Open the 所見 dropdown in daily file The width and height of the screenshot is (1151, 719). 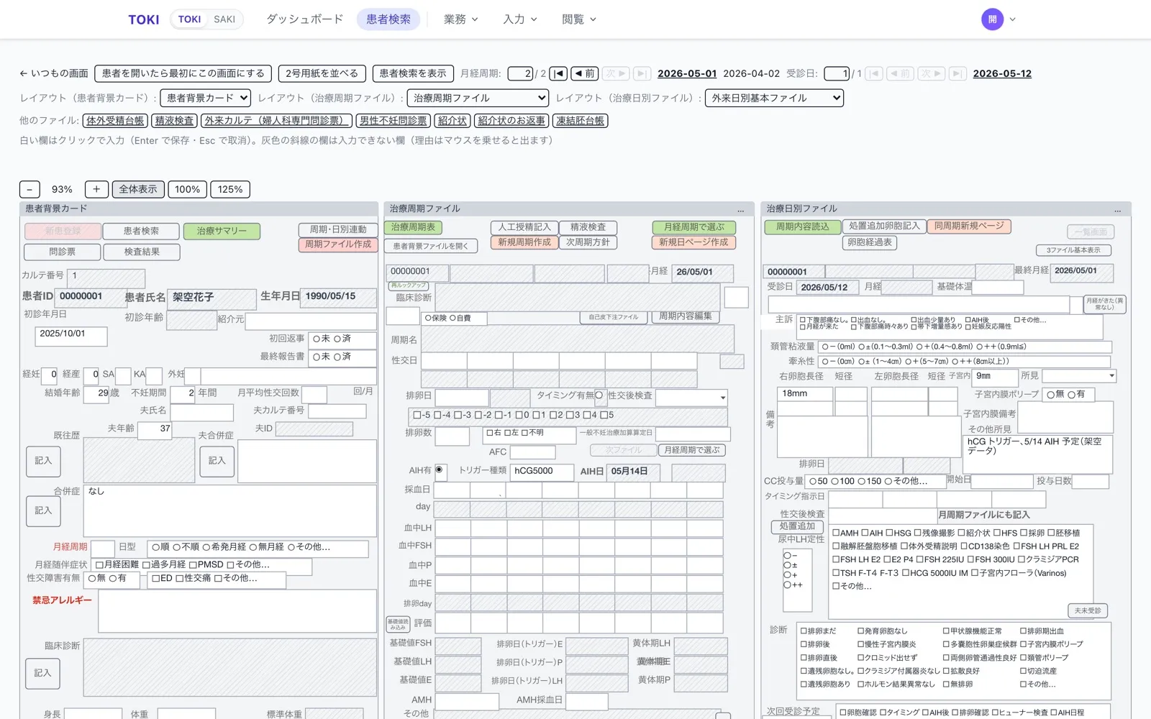point(1079,375)
